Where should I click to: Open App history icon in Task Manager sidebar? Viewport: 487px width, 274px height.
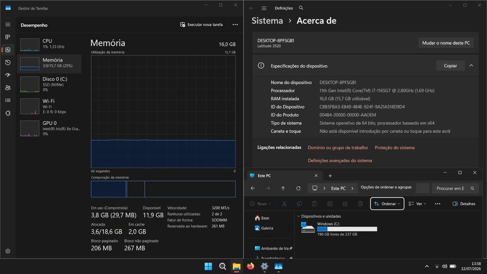[8, 62]
